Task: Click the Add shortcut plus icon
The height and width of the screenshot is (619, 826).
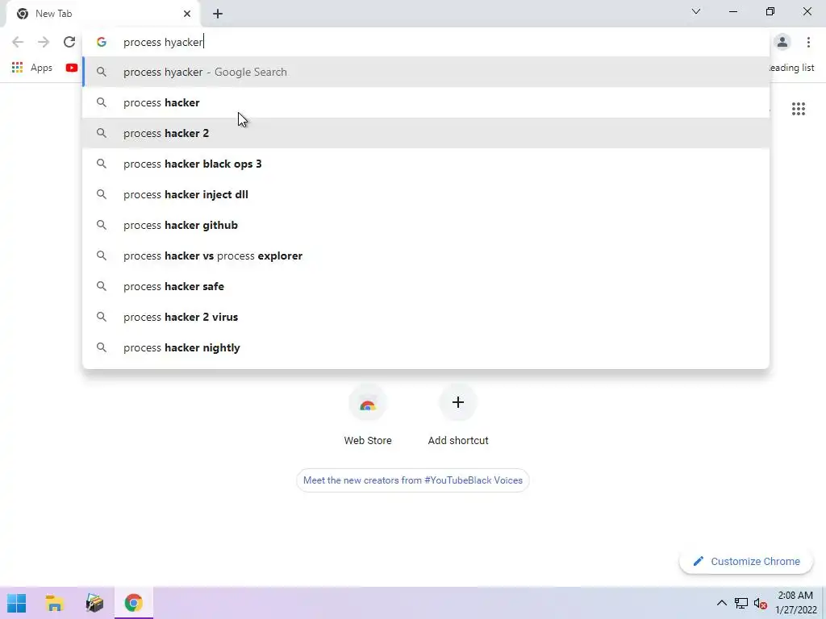Action: click(458, 403)
